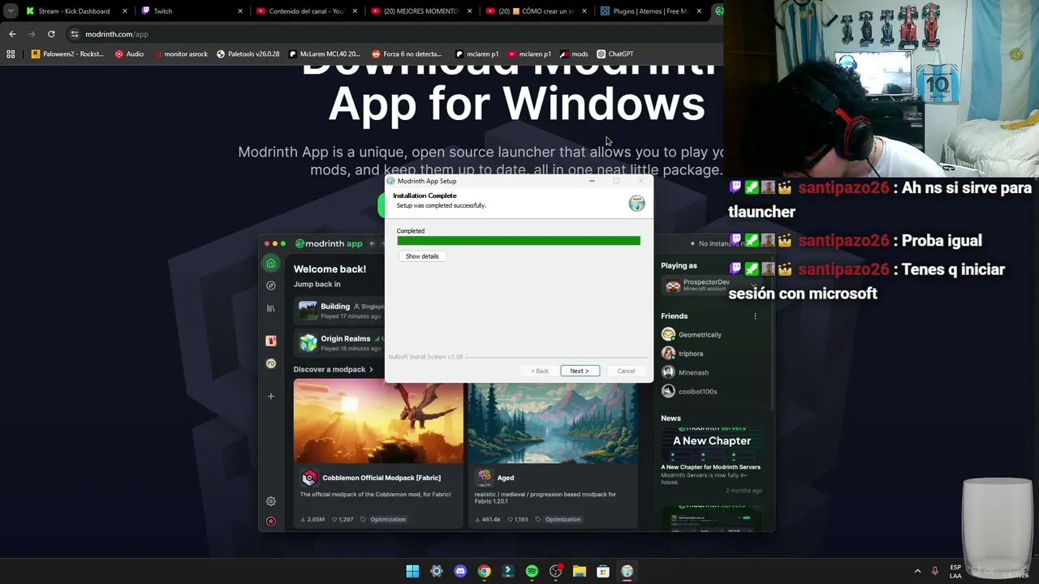1039x584 pixels.
Task: Open the Home icon in Modrinth sidebar
Action: pyautogui.click(x=271, y=264)
